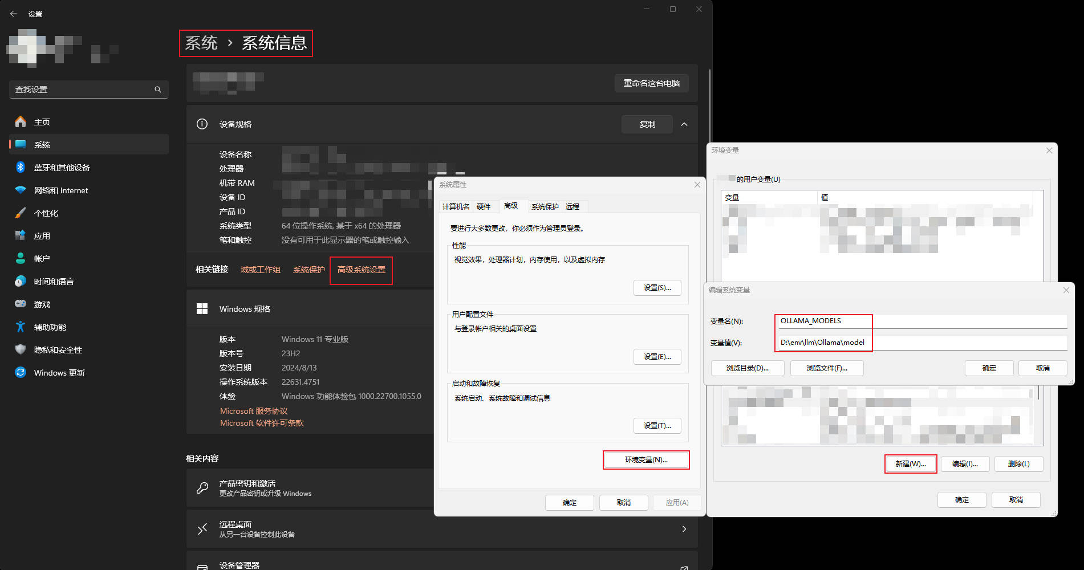1084x570 pixels.
Task: Expand the Remote Desktop row chevron
Action: pyautogui.click(x=684, y=529)
